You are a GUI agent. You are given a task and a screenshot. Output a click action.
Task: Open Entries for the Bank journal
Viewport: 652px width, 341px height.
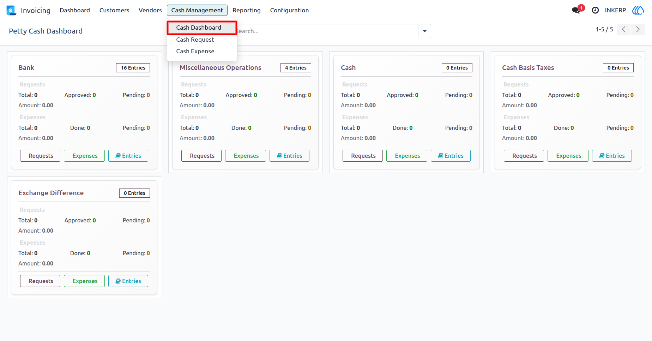(128, 156)
